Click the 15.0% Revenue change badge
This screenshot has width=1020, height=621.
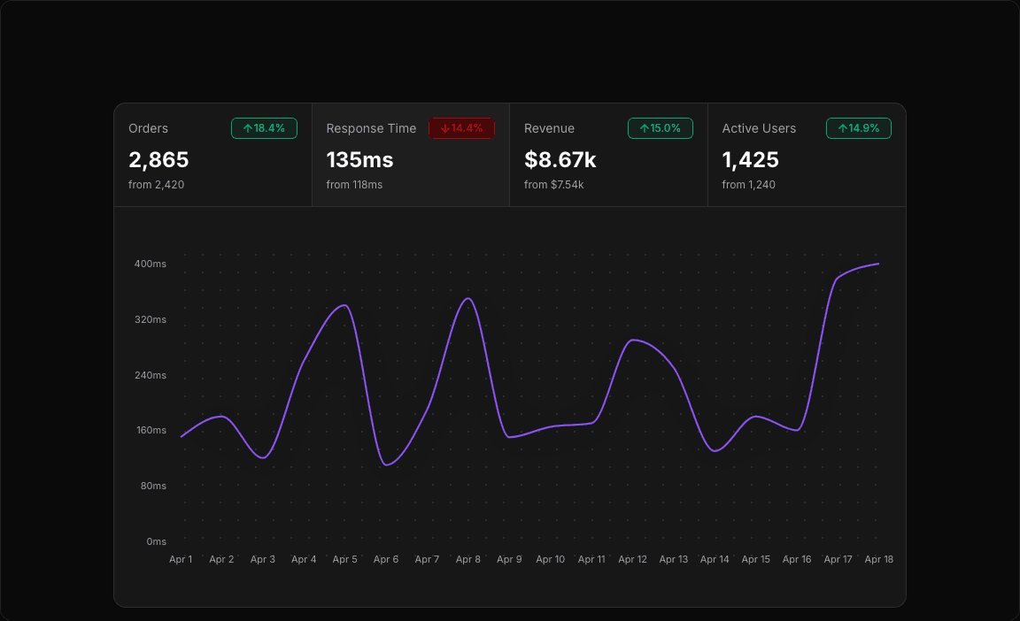660,128
